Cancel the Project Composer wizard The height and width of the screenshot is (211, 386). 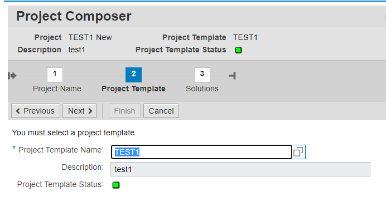click(161, 111)
